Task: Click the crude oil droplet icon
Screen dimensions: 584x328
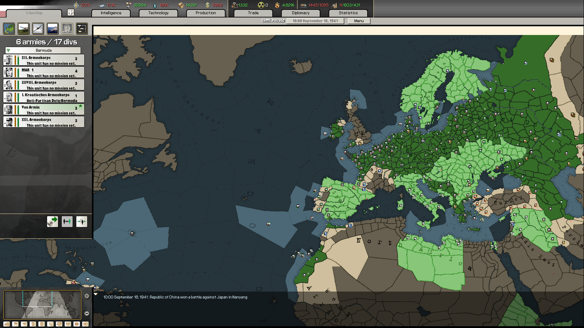Action: tap(154, 5)
